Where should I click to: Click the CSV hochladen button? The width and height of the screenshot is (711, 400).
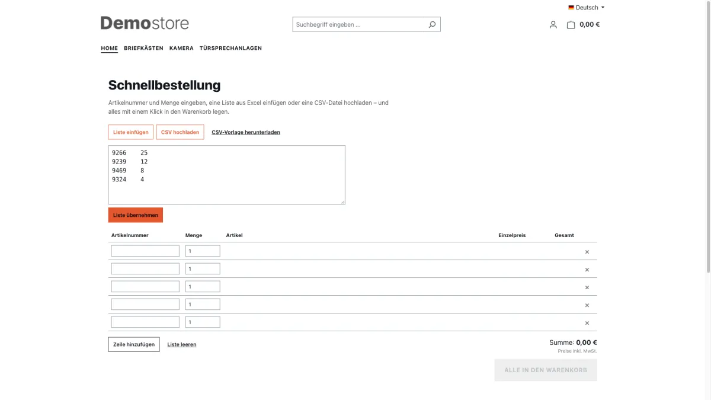point(180,132)
